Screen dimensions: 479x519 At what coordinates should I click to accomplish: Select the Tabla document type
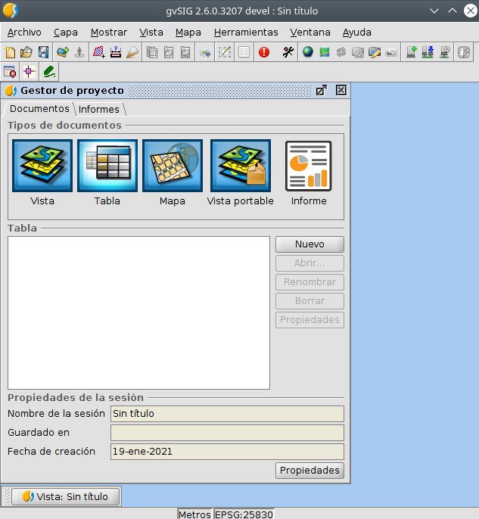(x=107, y=172)
